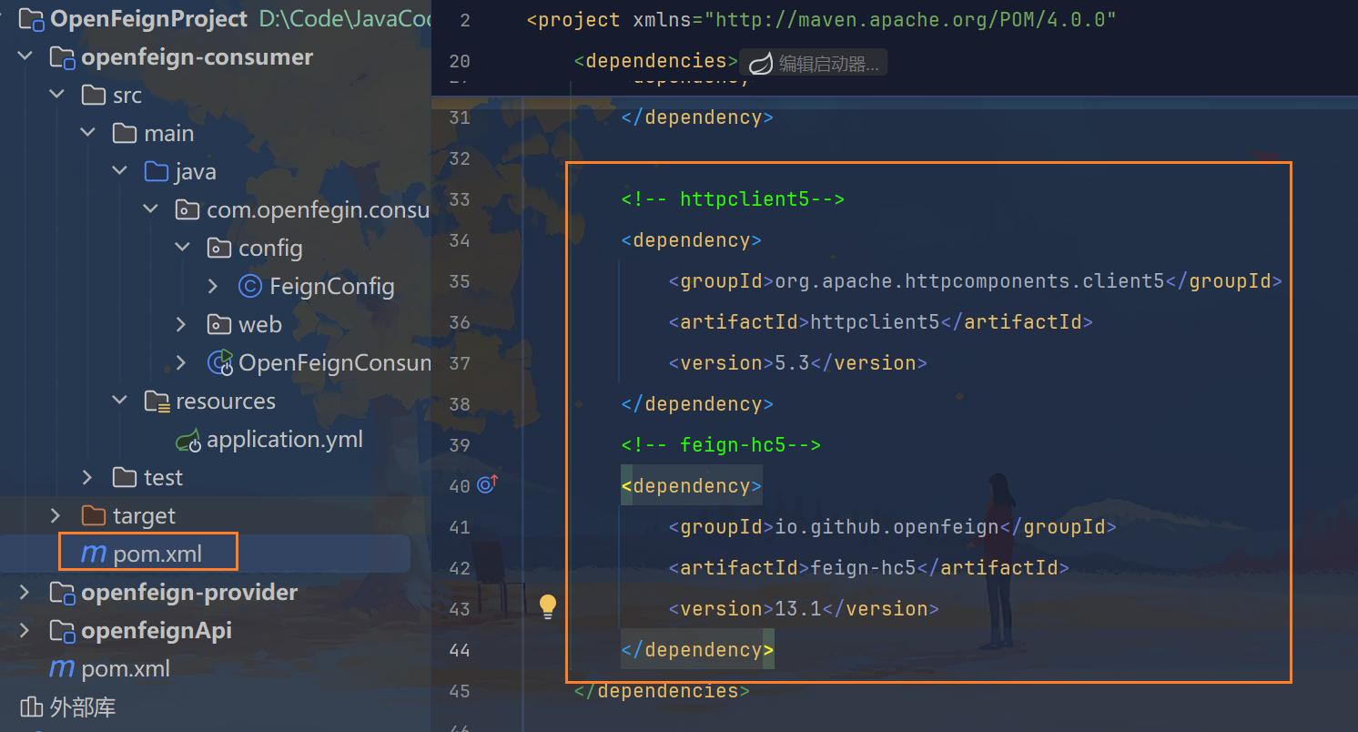This screenshot has width=1358, height=732.
Task: Select the openfeign-provider module
Action: pos(189,593)
